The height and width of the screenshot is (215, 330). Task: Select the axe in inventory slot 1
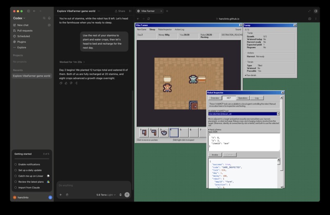coord(144,132)
